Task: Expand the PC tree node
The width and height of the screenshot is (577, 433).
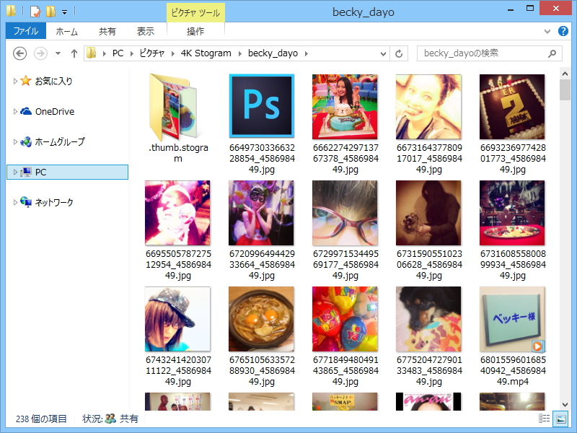Action: tap(15, 172)
